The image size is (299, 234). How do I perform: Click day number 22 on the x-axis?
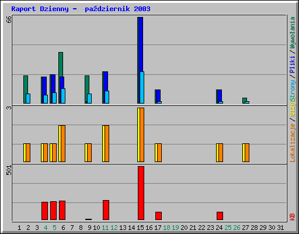201,228
